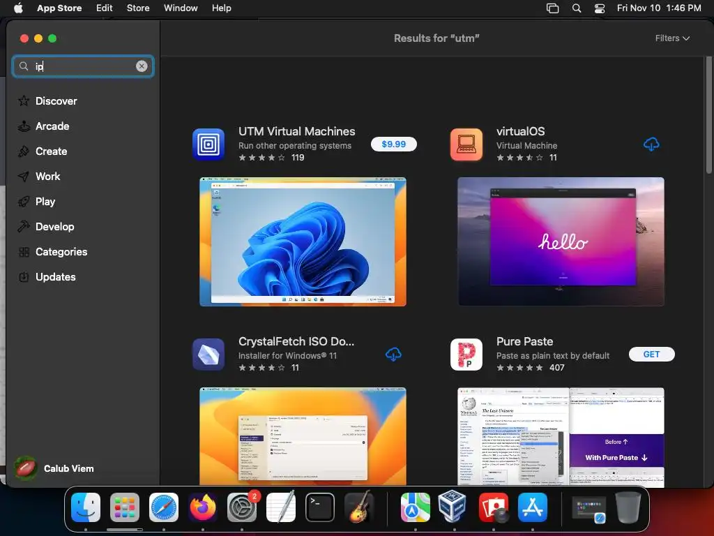The width and height of the screenshot is (714, 536).
Task: Open Launchpad from the Dock
Action: pyautogui.click(x=125, y=507)
